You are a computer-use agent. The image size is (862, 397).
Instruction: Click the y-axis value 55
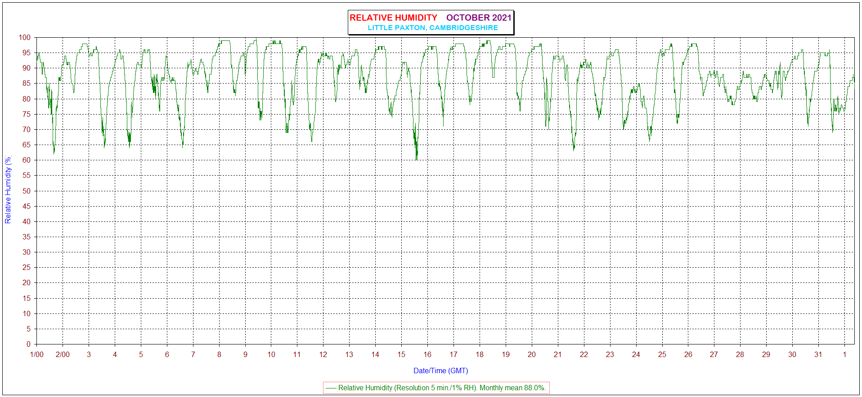pos(27,176)
